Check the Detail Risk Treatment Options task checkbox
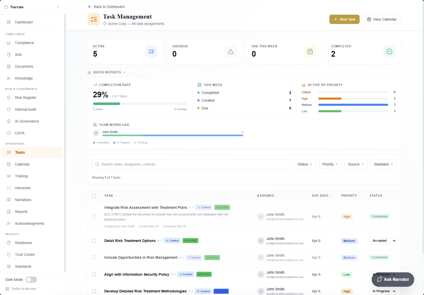 pos(94,241)
